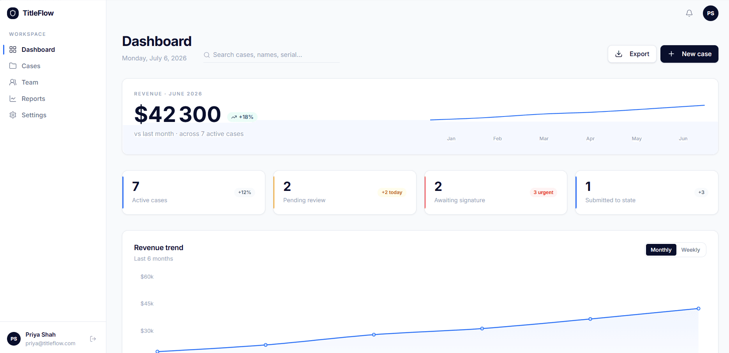Click the TitleFlow shield logo icon
The height and width of the screenshot is (353, 729).
13,13
